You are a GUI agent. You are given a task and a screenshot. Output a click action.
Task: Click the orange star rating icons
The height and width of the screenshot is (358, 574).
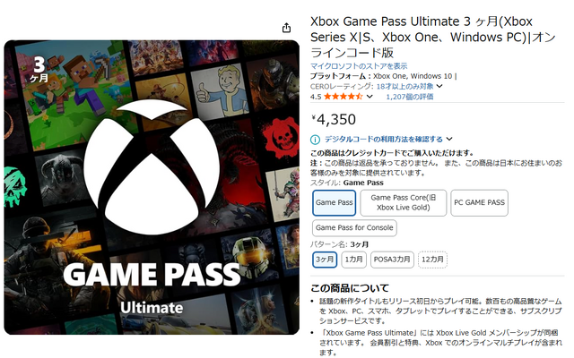pyautogui.click(x=343, y=97)
